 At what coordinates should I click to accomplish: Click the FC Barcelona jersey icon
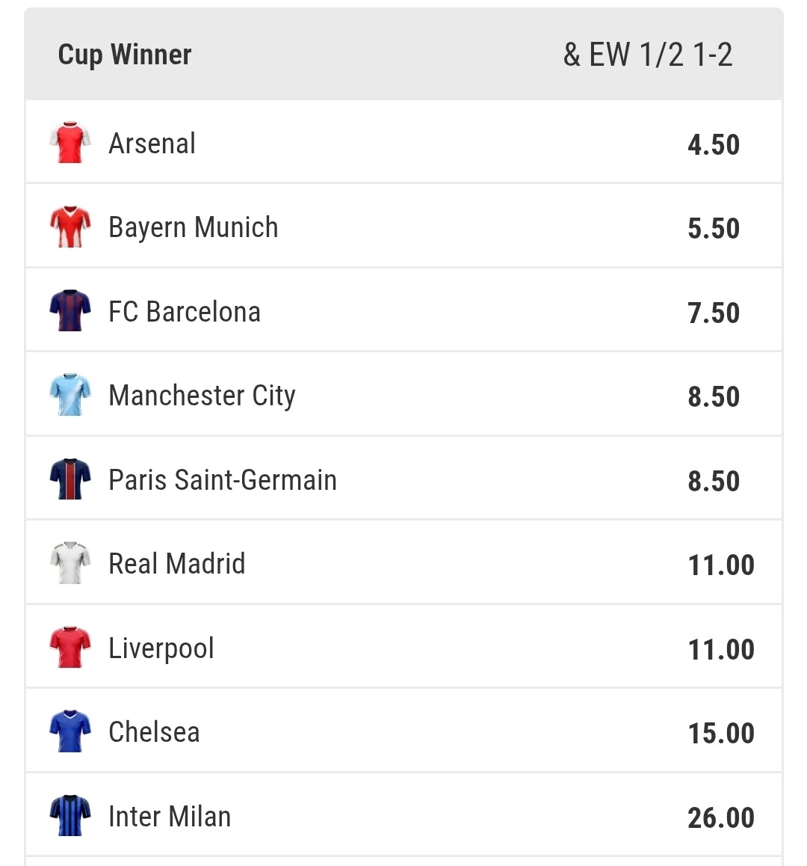point(70,311)
